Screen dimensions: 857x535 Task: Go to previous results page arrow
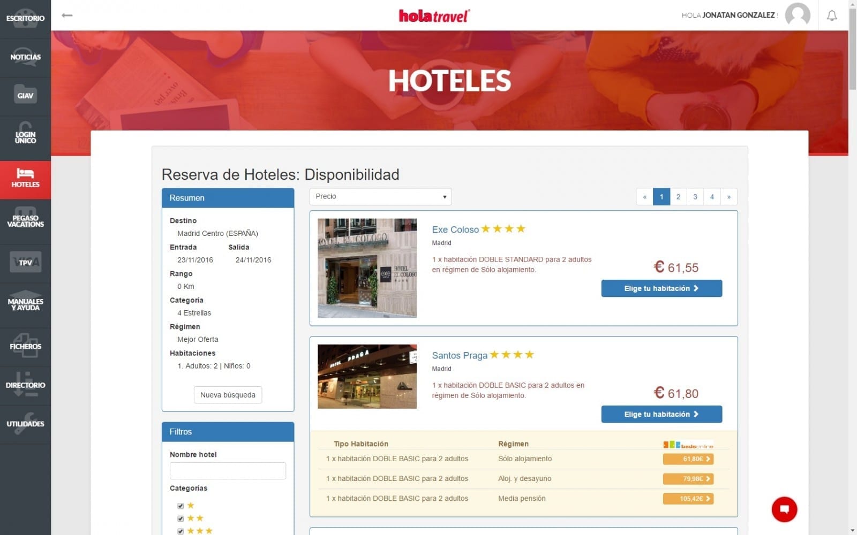point(644,197)
